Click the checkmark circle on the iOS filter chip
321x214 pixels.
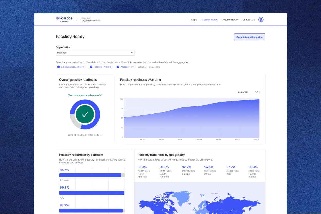[118, 67]
